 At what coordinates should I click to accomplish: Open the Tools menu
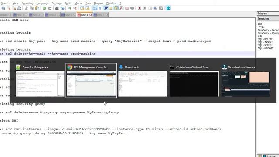click(x=68, y=3)
